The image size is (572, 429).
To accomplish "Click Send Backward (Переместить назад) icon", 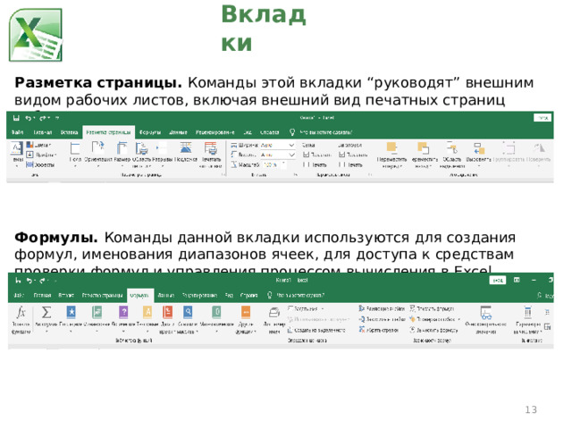I will coord(423,148).
